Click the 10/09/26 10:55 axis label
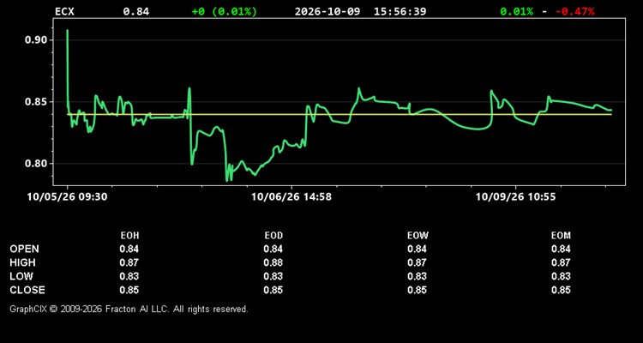 pos(515,197)
